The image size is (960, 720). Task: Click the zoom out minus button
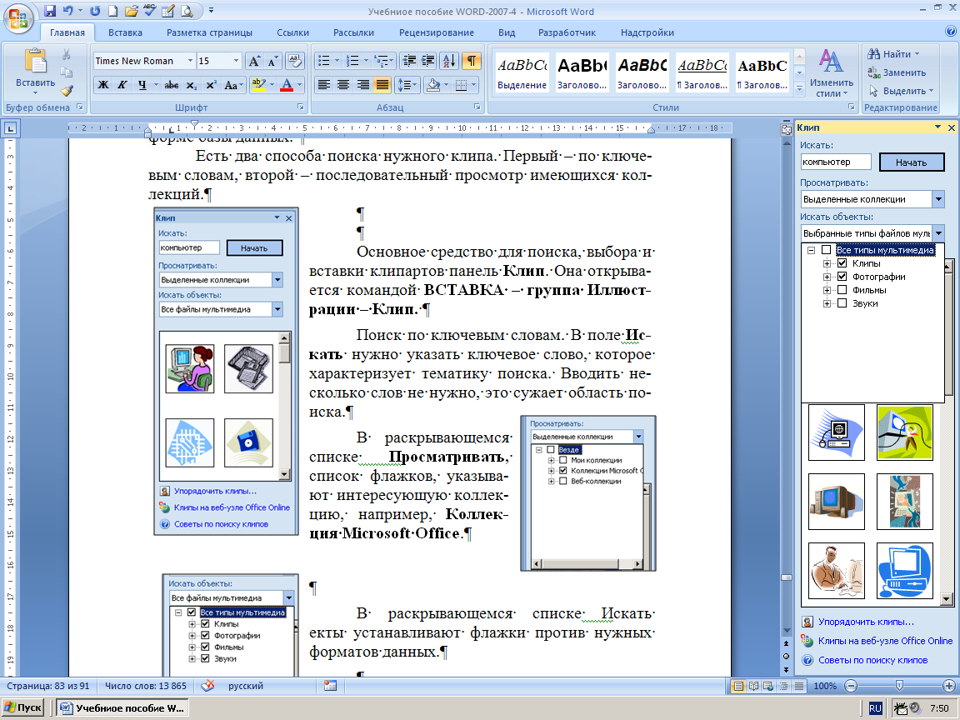(x=850, y=686)
